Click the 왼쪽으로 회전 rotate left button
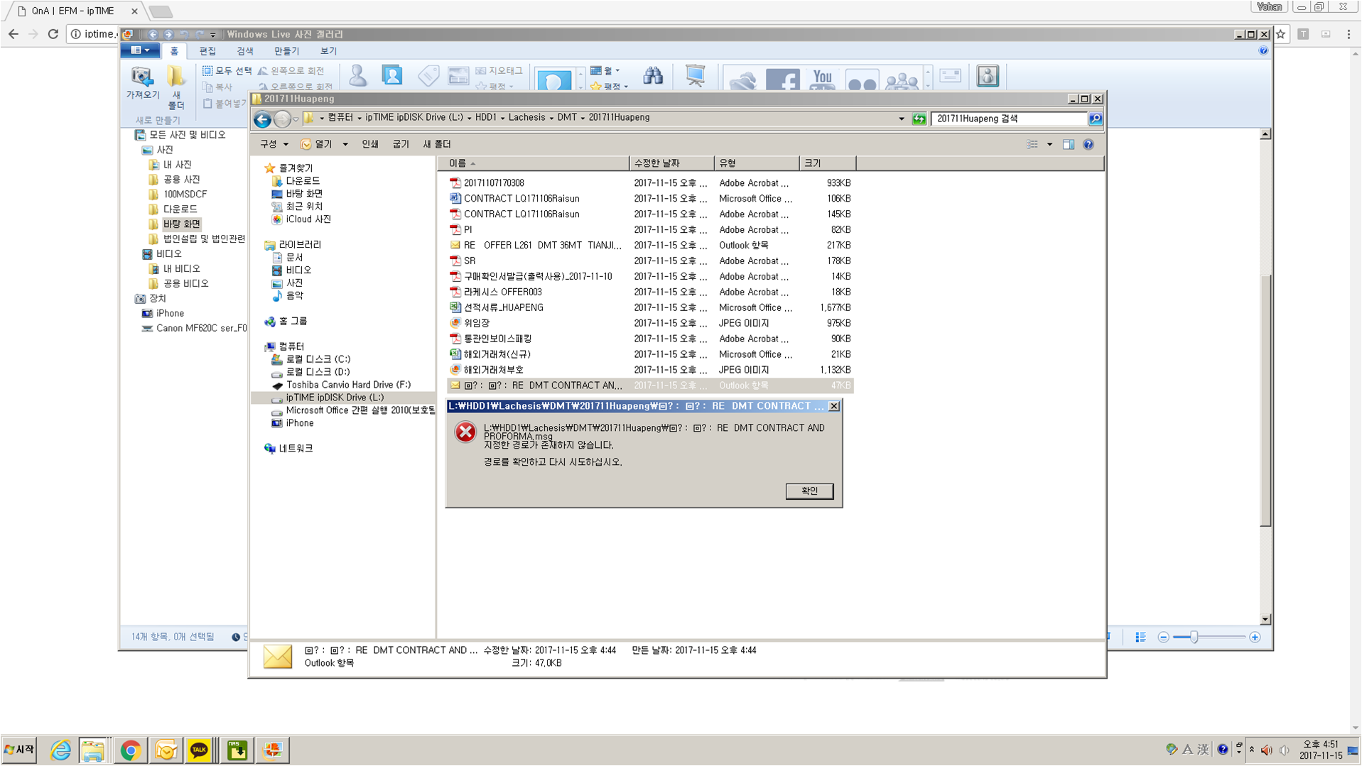The width and height of the screenshot is (1362, 766). 291,70
